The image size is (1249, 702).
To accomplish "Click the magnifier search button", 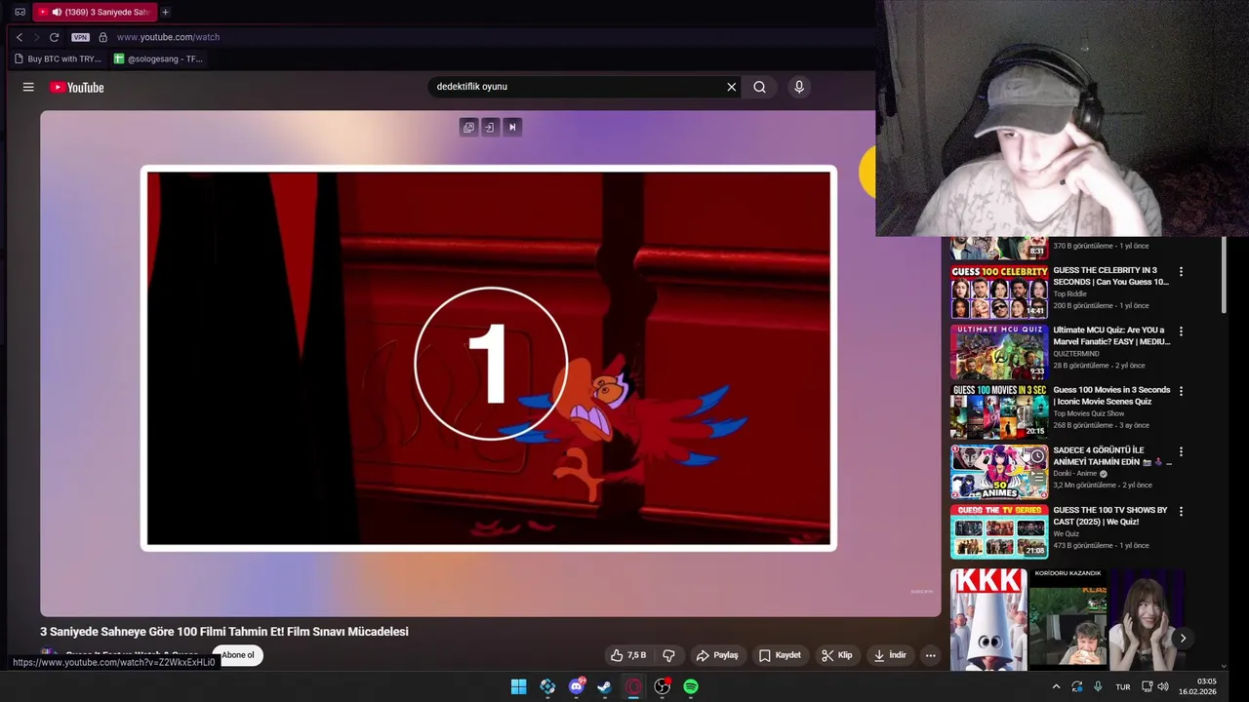I will (759, 87).
